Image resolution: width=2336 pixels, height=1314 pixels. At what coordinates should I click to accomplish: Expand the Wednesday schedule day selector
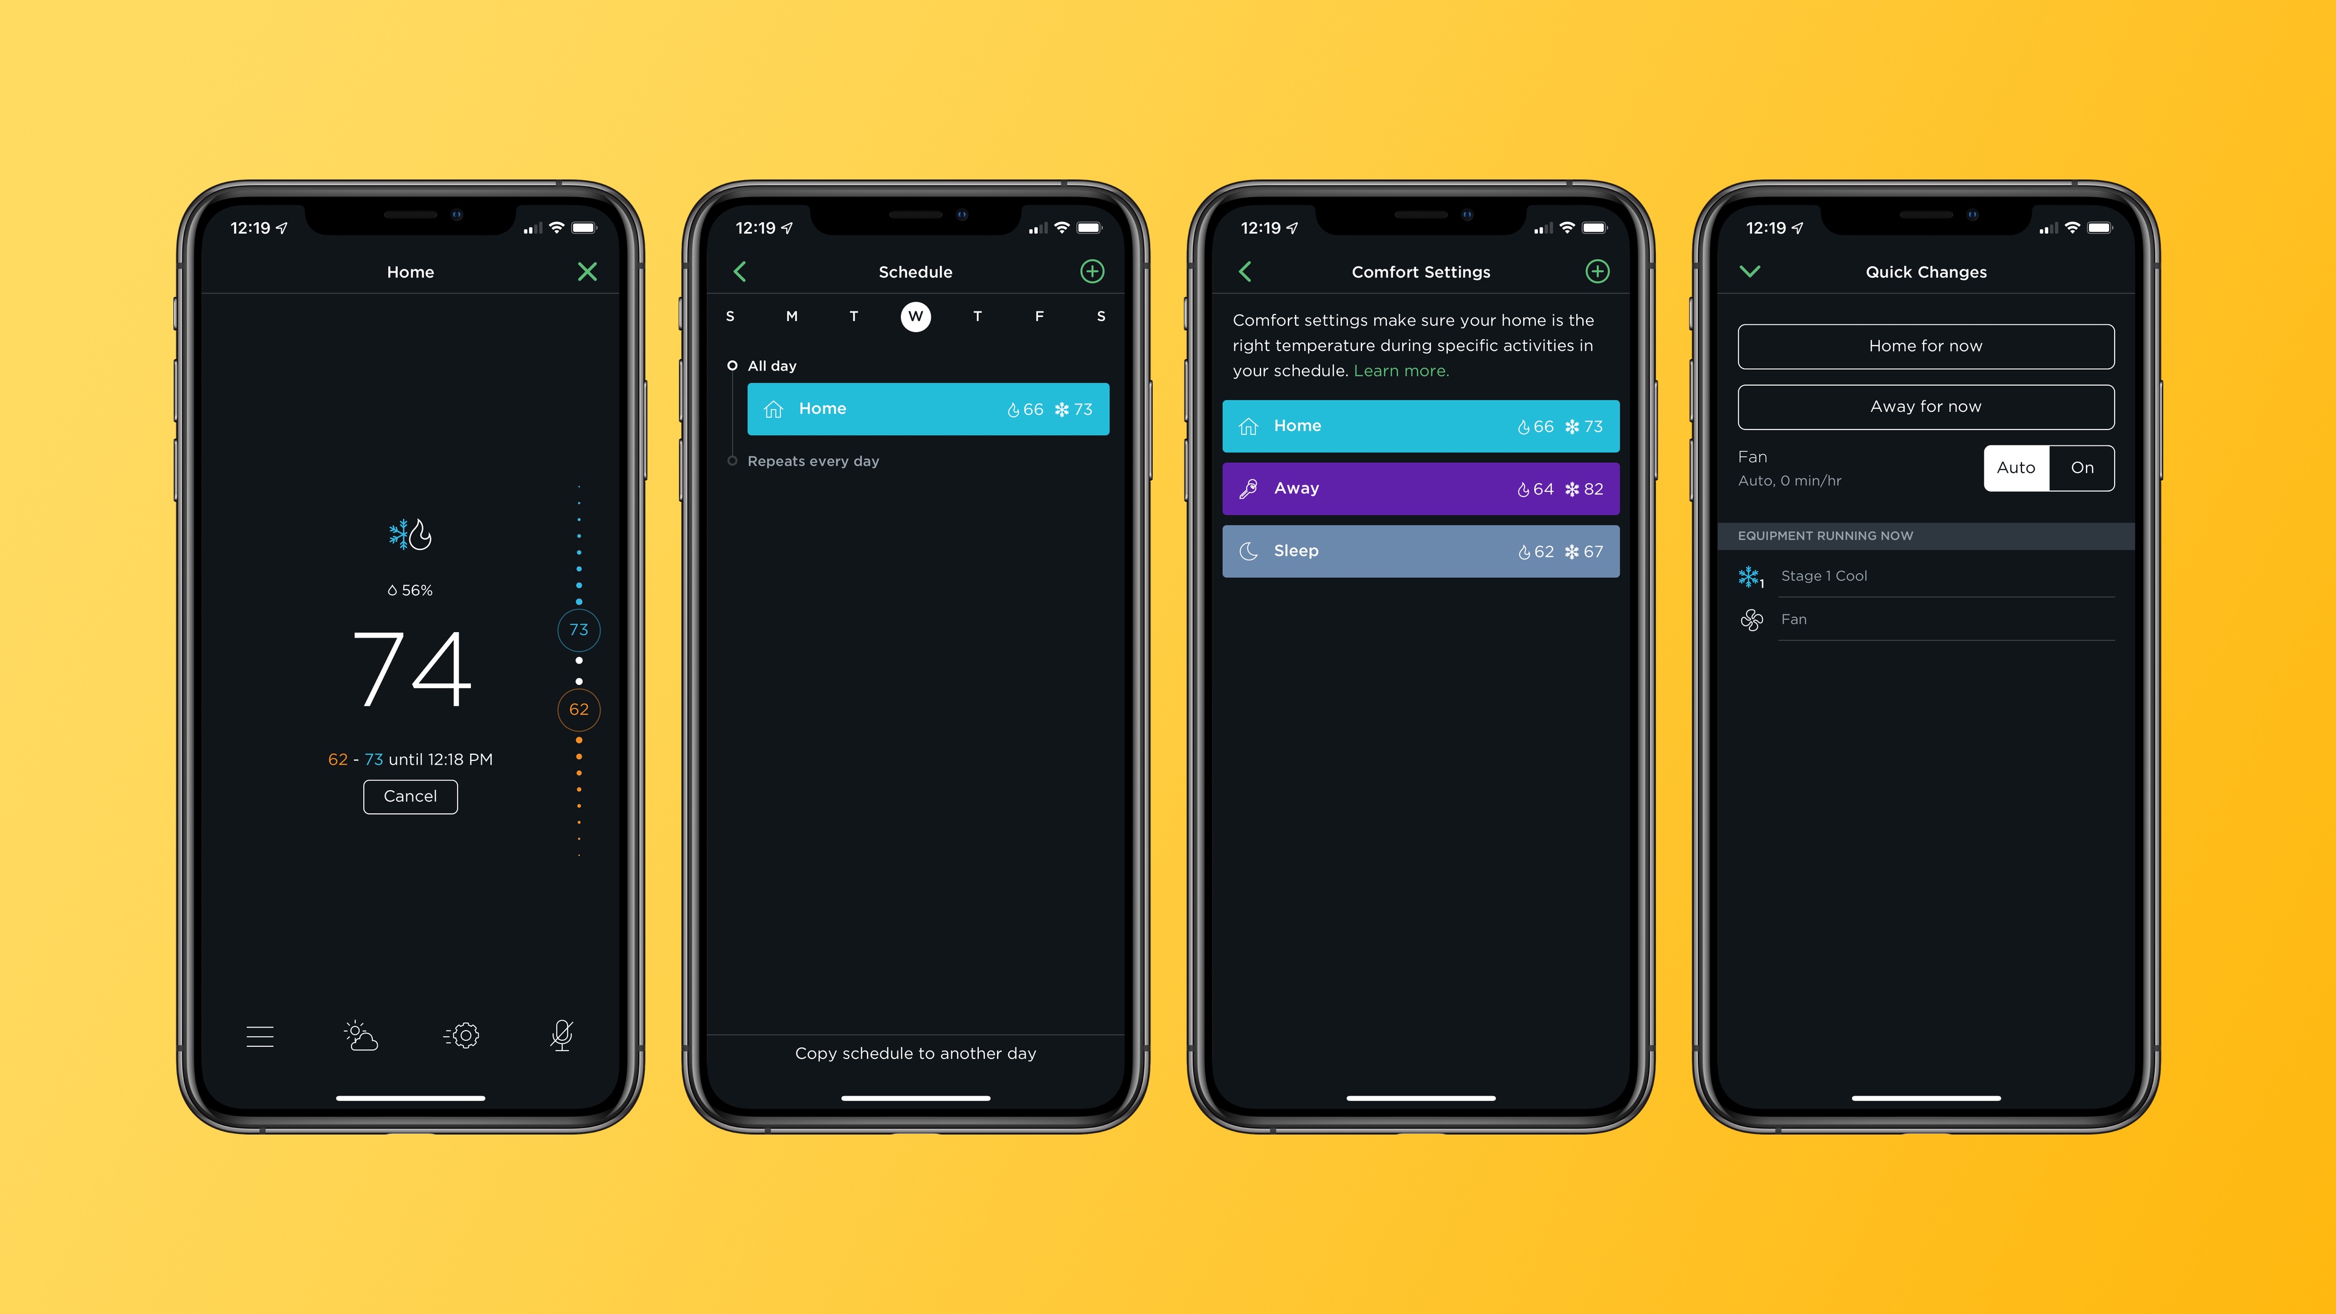click(914, 318)
